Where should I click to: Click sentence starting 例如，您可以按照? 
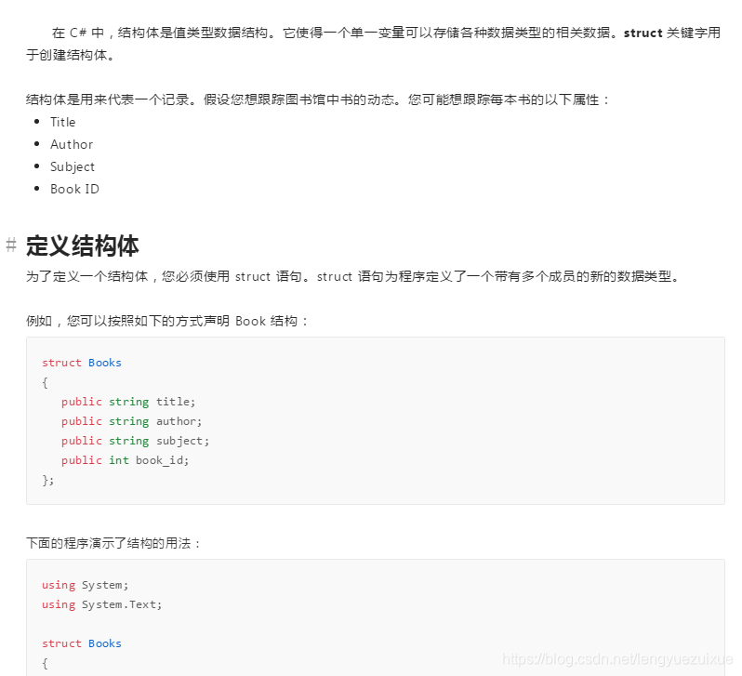[x=167, y=321]
